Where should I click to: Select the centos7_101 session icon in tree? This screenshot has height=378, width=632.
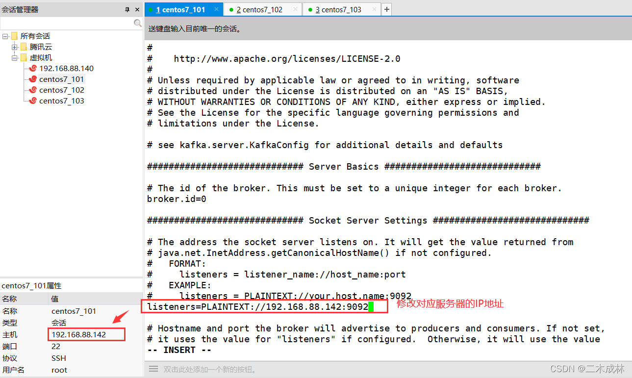click(33, 79)
